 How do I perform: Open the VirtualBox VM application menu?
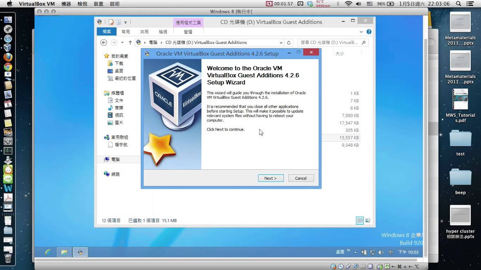click(x=36, y=4)
